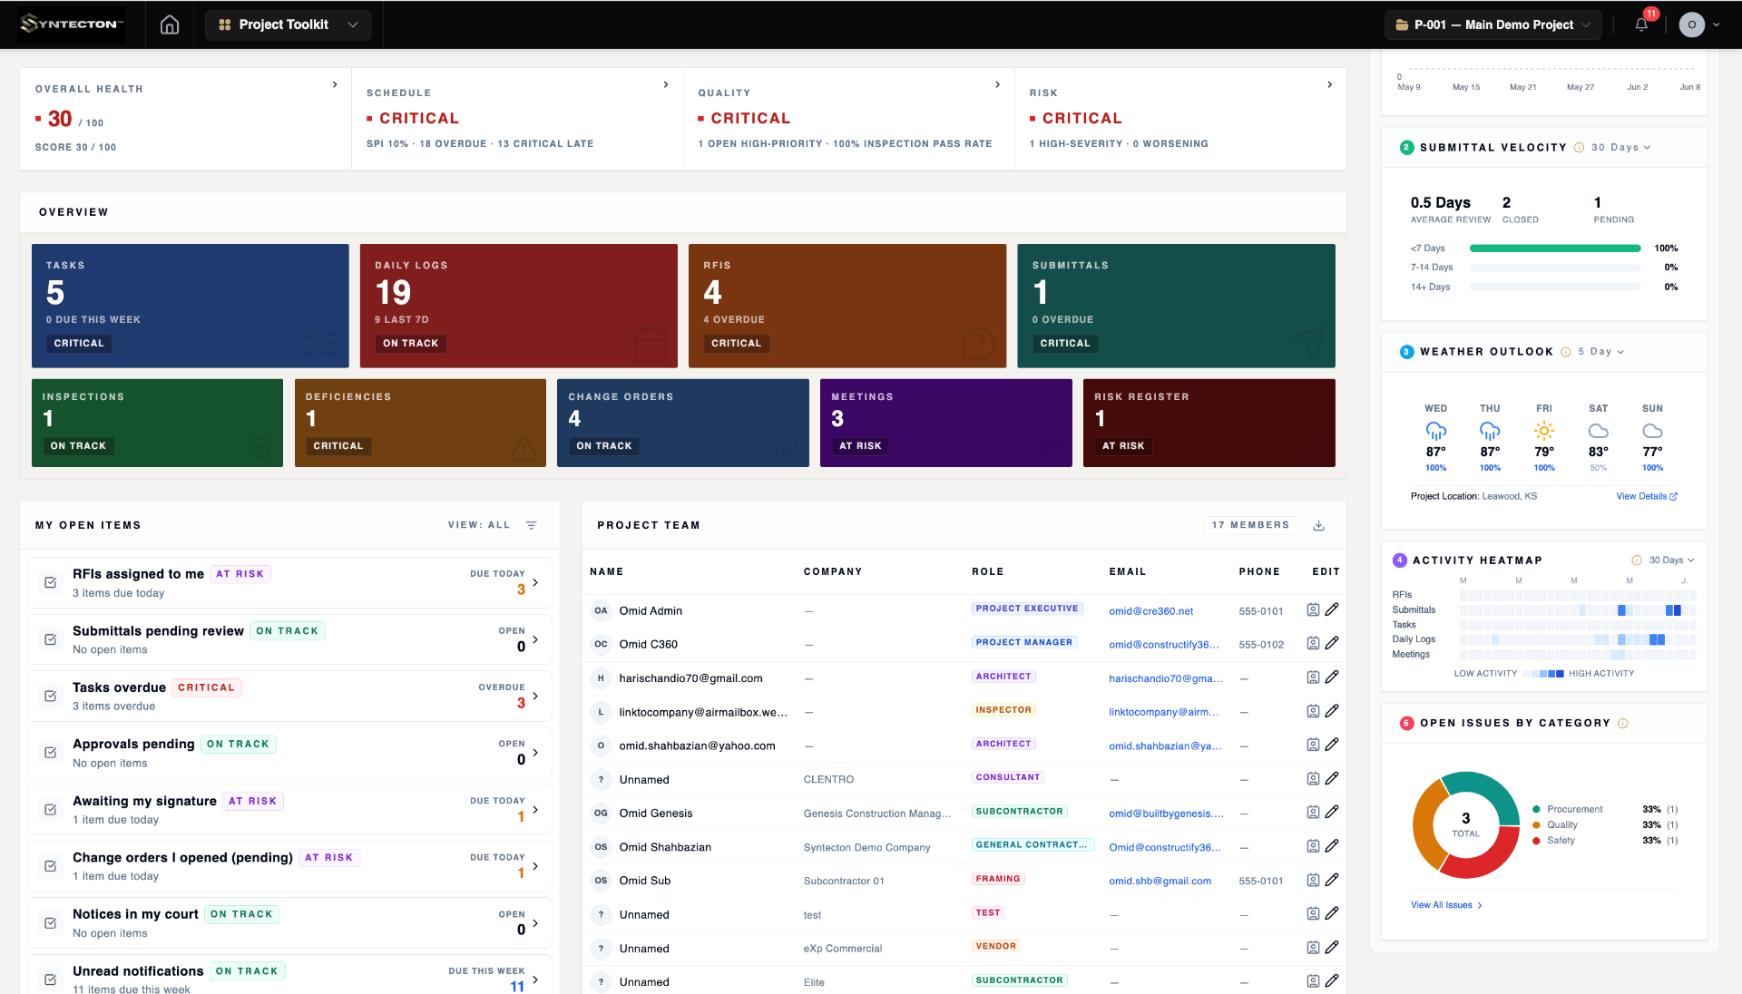Edit the CLENTRO unnamed member
Screen dimensions: 1742x994
(x=1332, y=778)
